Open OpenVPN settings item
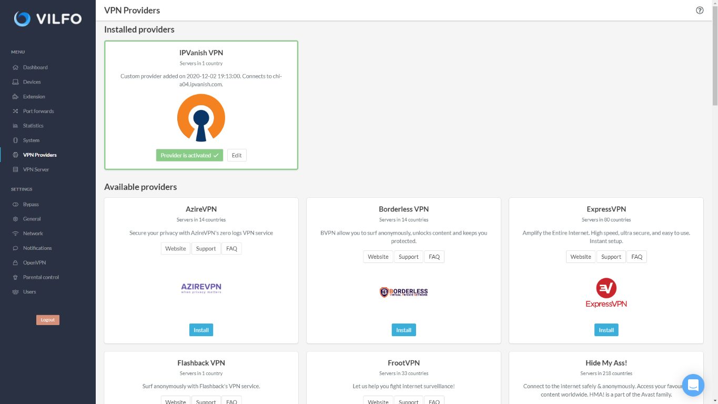This screenshot has height=404, width=718. [34, 262]
